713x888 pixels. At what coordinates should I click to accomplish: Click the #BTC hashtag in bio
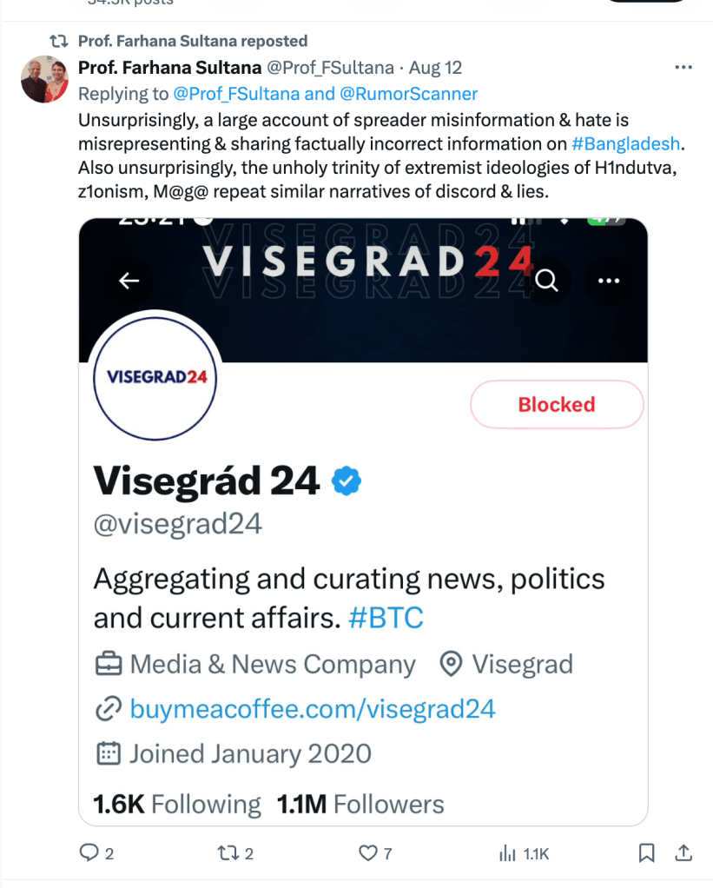coord(386,618)
